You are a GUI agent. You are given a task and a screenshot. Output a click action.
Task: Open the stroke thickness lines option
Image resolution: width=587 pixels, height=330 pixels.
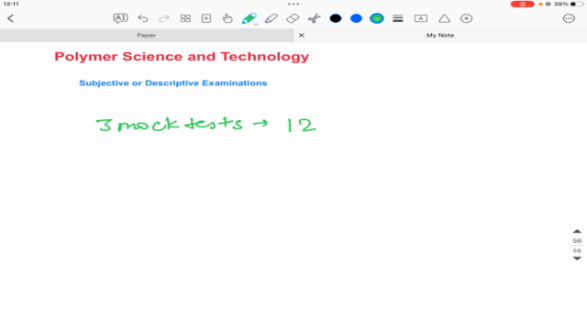(398, 18)
